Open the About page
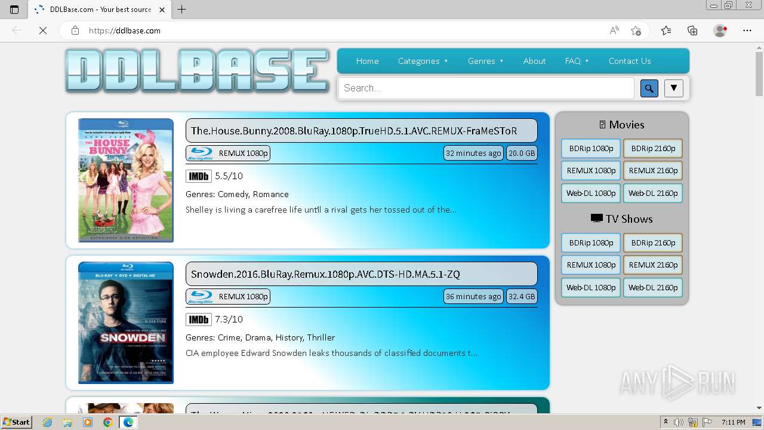The height and width of the screenshot is (430, 764). click(x=534, y=61)
